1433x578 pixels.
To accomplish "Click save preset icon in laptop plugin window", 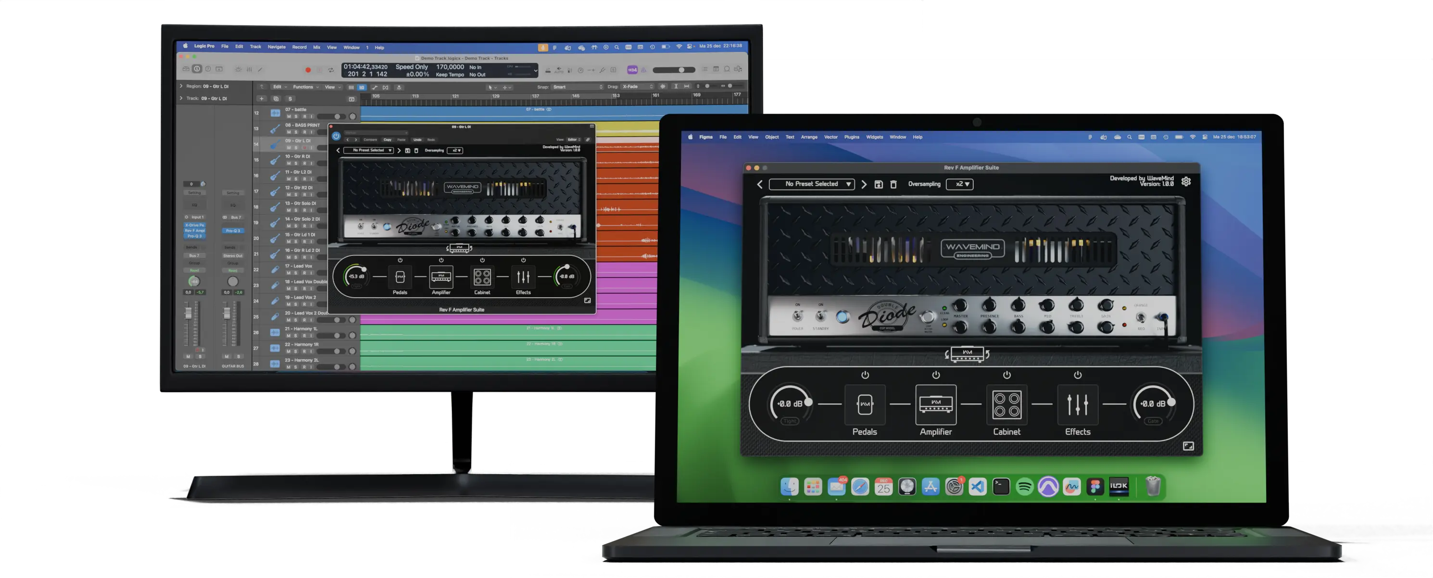I will pyautogui.click(x=879, y=184).
